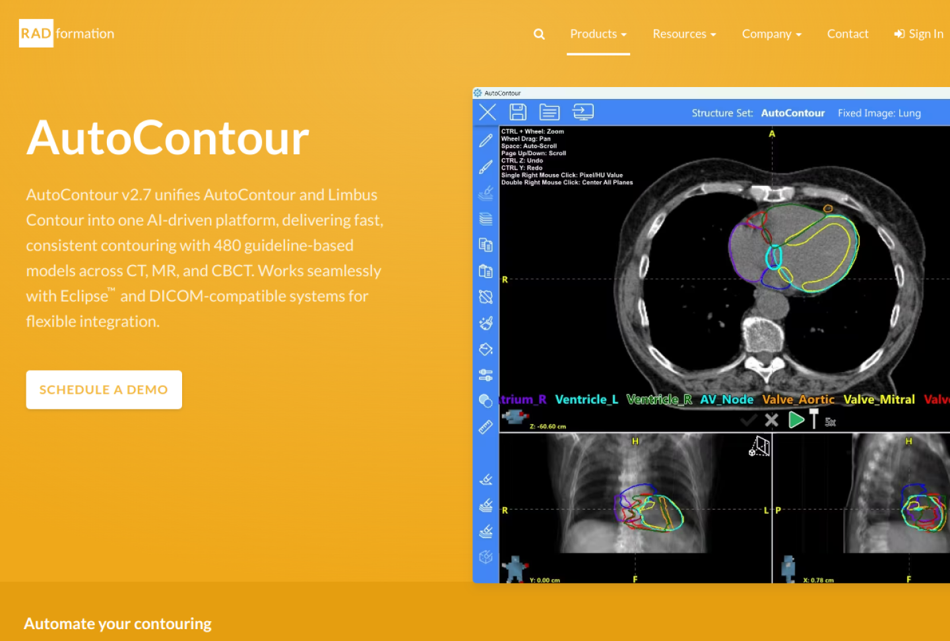The height and width of the screenshot is (641, 950).
Task: Click the Ventricle_L structure label
Action: (586, 400)
